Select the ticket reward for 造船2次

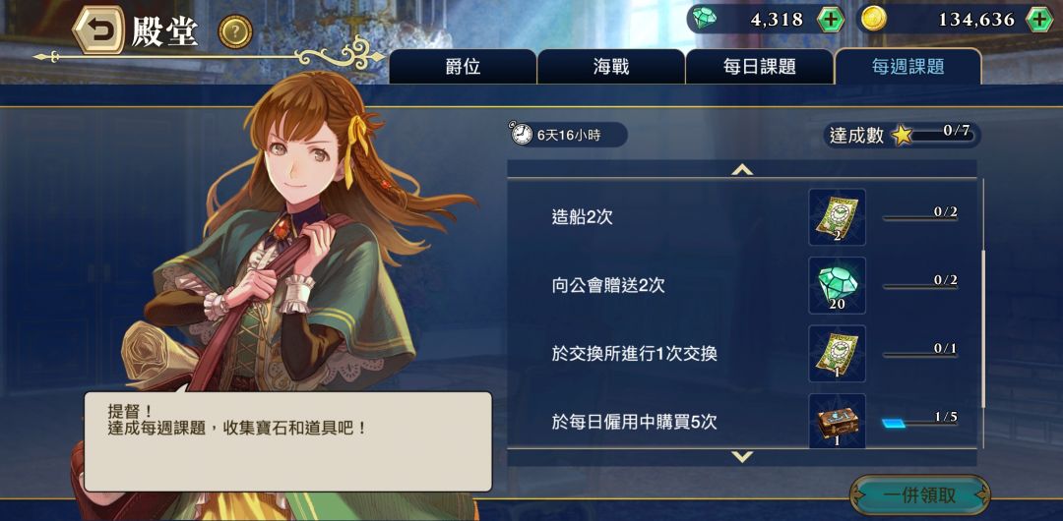click(x=838, y=217)
